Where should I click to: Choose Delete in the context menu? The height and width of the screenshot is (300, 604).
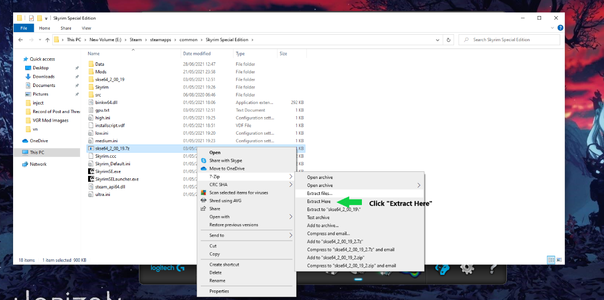pos(215,272)
